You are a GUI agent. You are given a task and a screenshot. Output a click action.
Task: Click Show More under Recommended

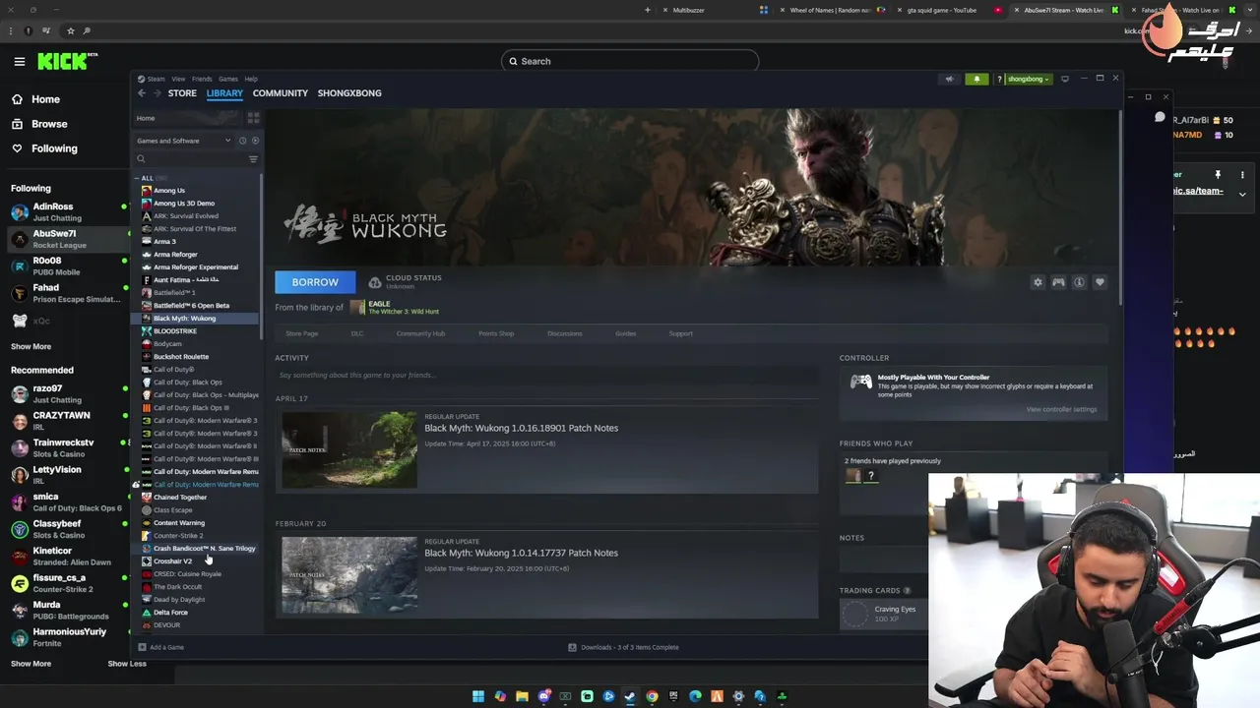[x=31, y=663]
